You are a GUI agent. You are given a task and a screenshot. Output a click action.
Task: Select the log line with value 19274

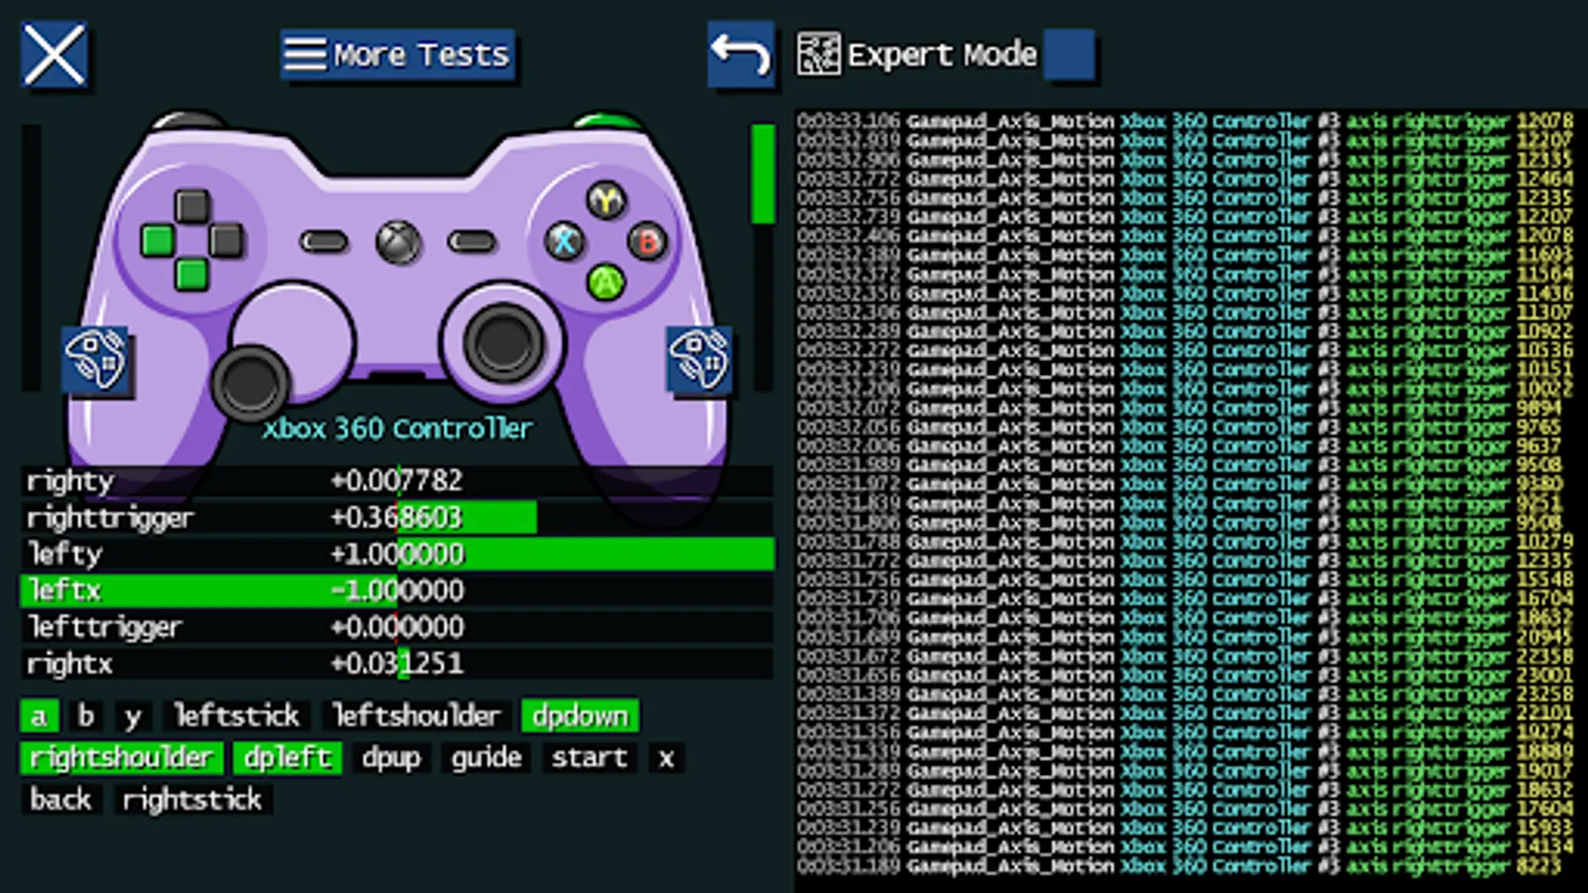click(x=1185, y=732)
